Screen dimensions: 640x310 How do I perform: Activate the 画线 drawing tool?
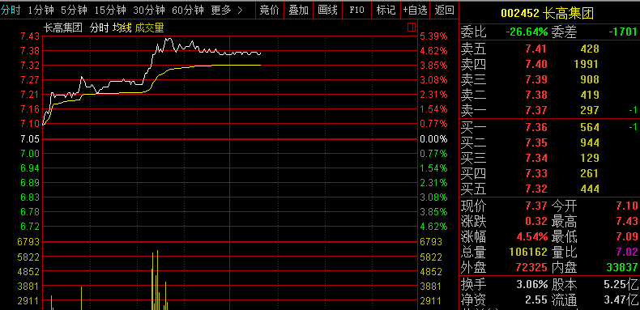(x=328, y=11)
